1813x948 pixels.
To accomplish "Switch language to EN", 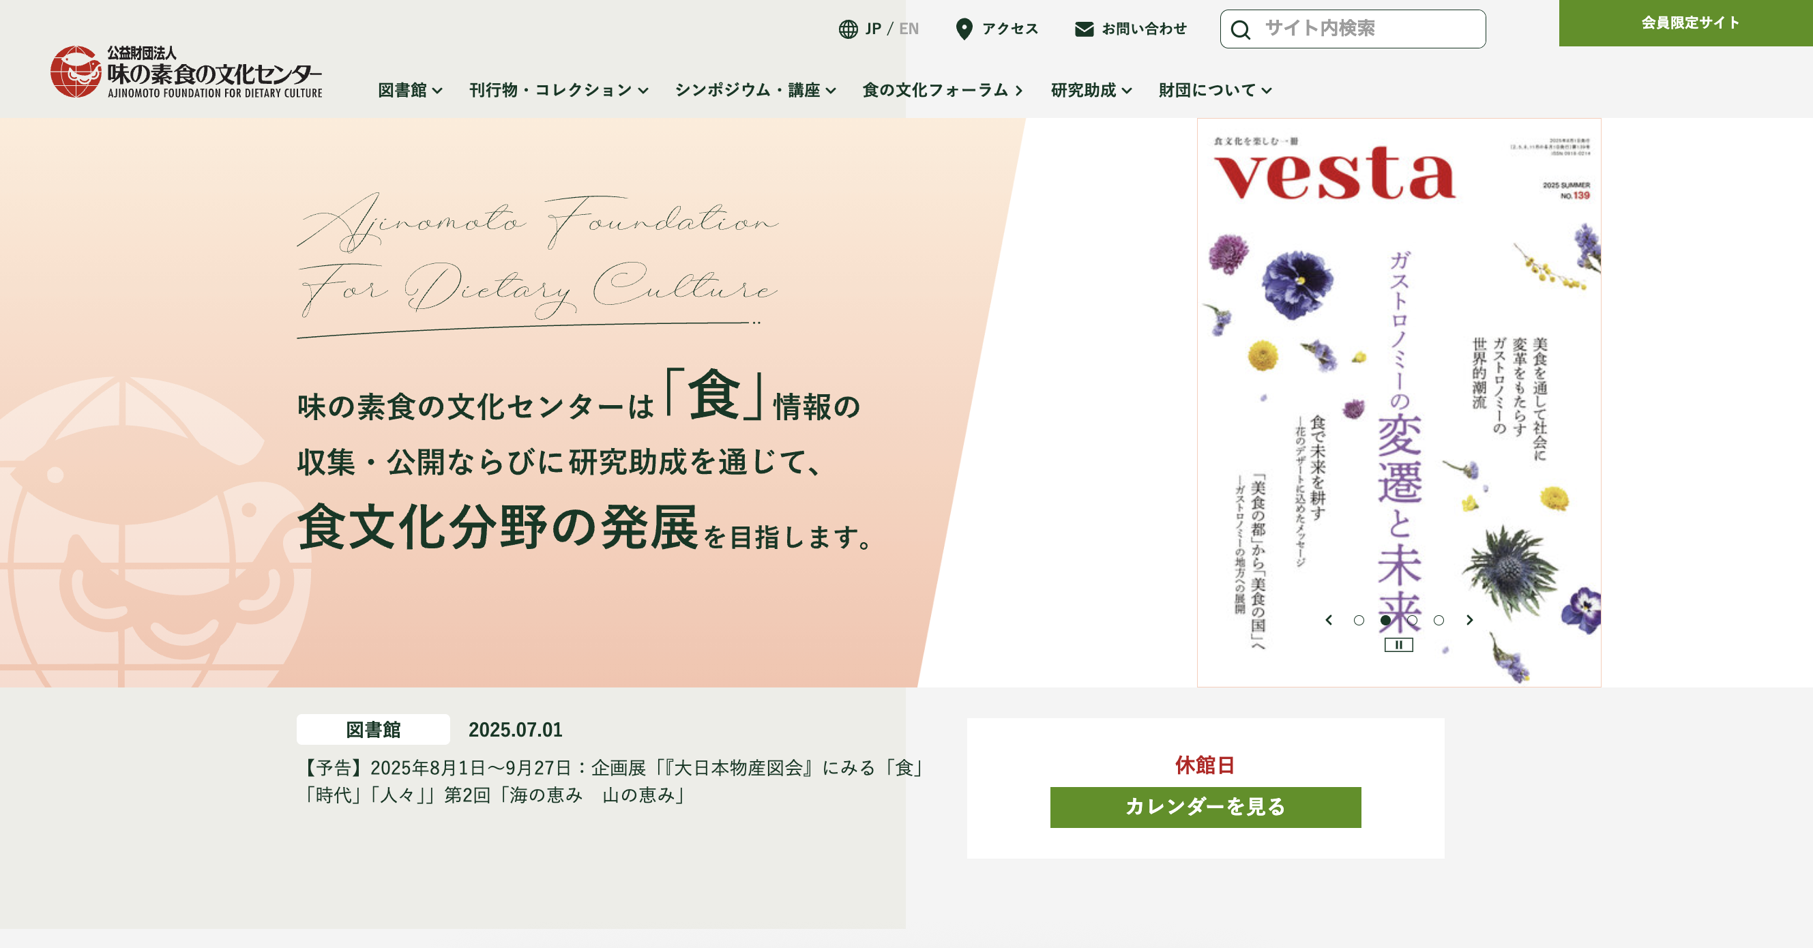I will click(909, 29).
